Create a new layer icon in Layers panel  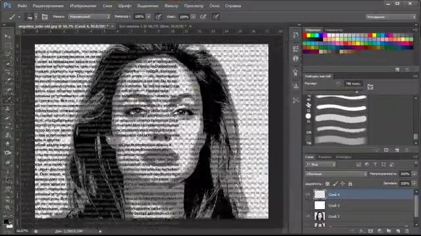tap(398, 231)
